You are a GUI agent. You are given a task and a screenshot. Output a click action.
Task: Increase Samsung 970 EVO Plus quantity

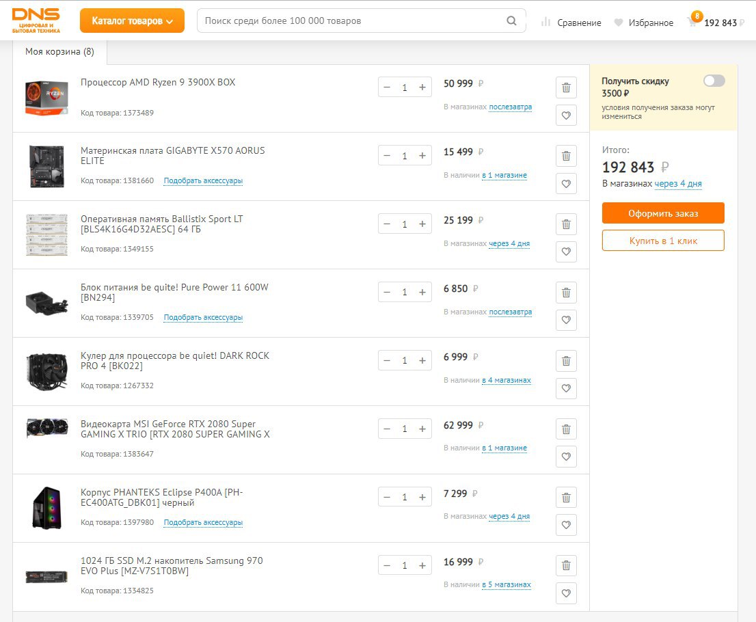click(422, 565)
